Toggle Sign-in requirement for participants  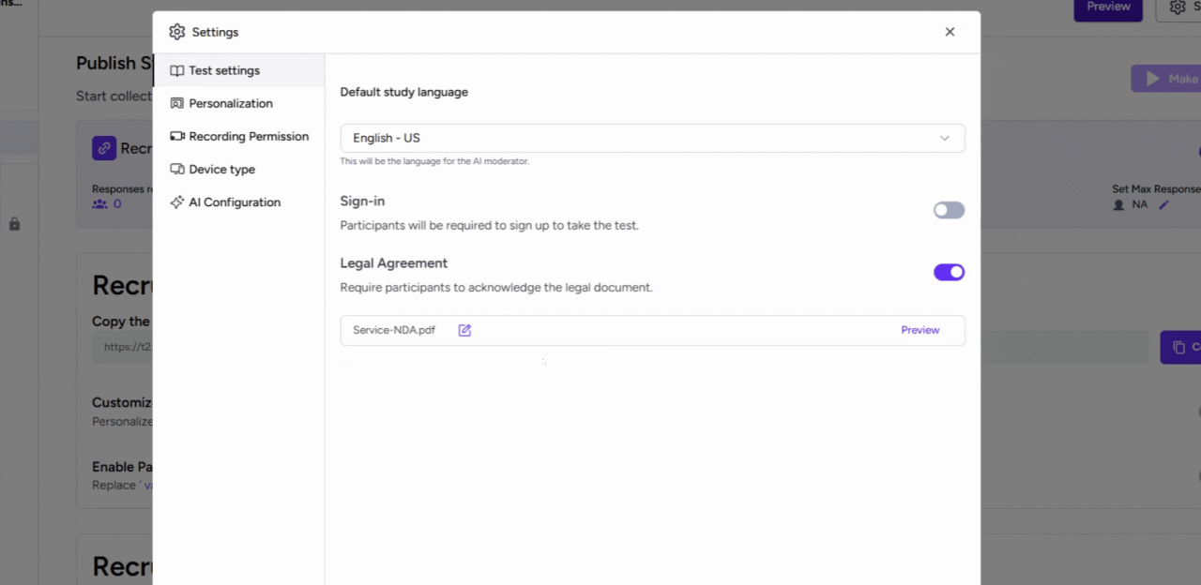(x=948, y=210)
